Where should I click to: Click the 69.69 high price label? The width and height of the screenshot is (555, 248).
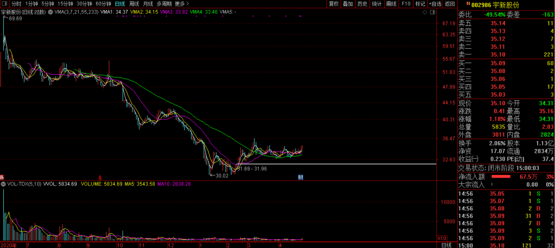pyautogui.click(x=14, y=19)
